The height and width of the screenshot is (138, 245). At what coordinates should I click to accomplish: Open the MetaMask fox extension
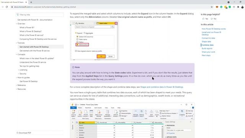(217, 7)
